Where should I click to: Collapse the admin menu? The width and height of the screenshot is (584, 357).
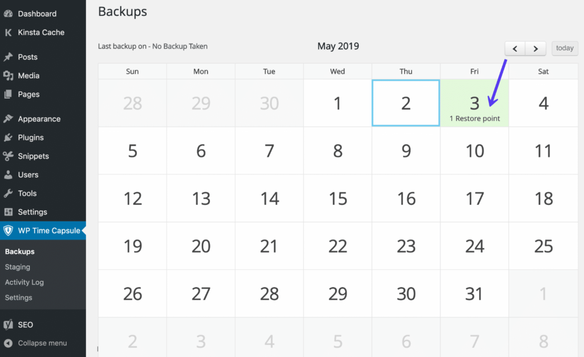click(x=34, y=343)
